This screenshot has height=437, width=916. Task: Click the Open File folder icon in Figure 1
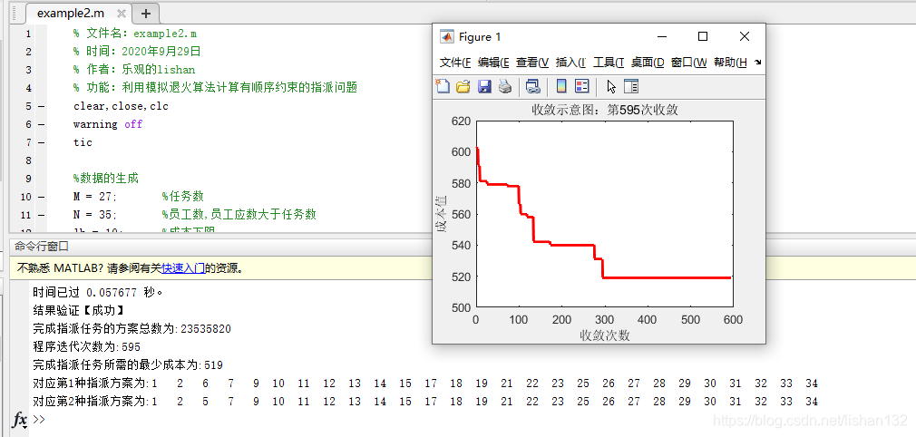[463, 87]
